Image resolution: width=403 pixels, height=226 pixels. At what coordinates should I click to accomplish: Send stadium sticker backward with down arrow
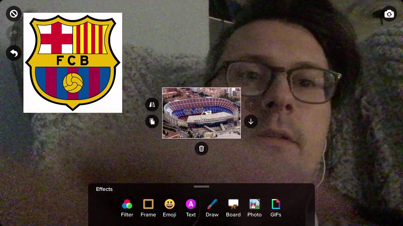tap(251, 121)
